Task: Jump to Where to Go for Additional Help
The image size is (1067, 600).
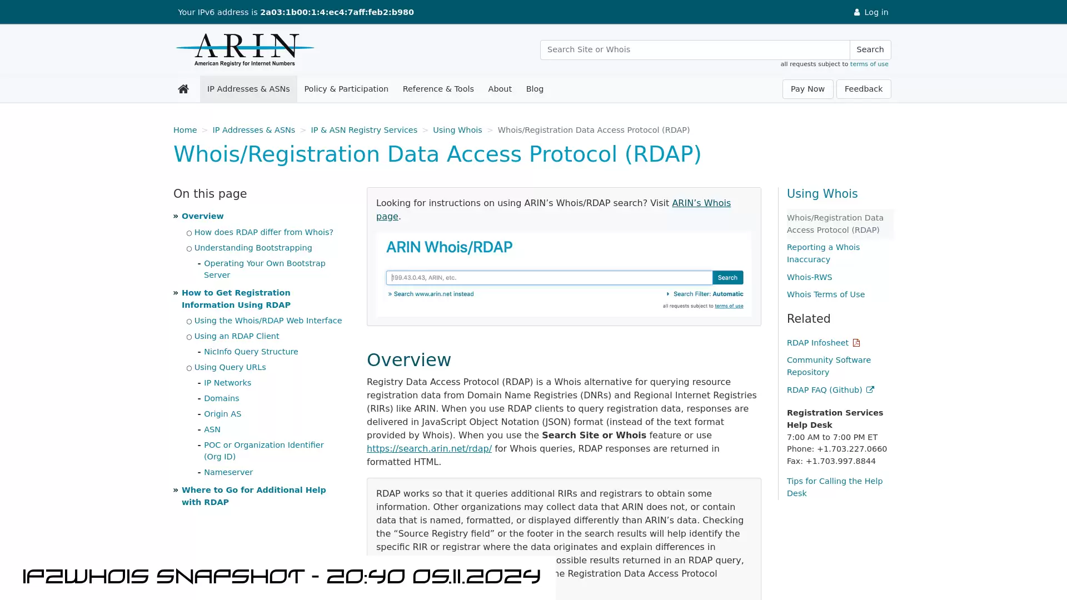Action: coord(253,496)
